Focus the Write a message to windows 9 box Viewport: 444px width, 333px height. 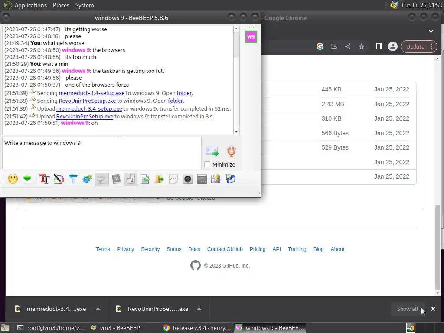(x=101, y=153)
